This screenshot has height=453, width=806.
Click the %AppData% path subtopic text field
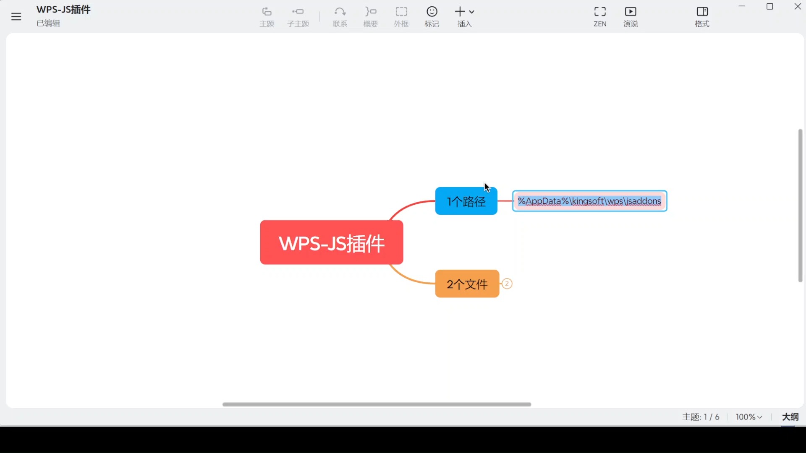coord(590,201)
